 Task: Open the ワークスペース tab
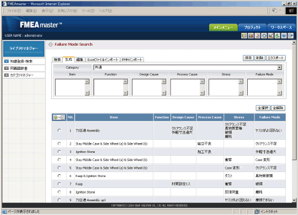[281, 27]
